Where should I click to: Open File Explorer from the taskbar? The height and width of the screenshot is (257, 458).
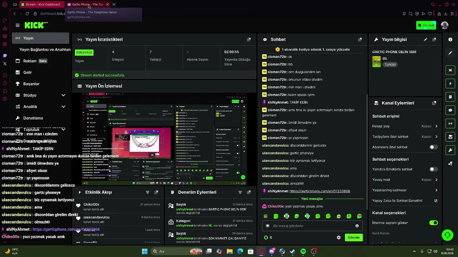(230, 251)
